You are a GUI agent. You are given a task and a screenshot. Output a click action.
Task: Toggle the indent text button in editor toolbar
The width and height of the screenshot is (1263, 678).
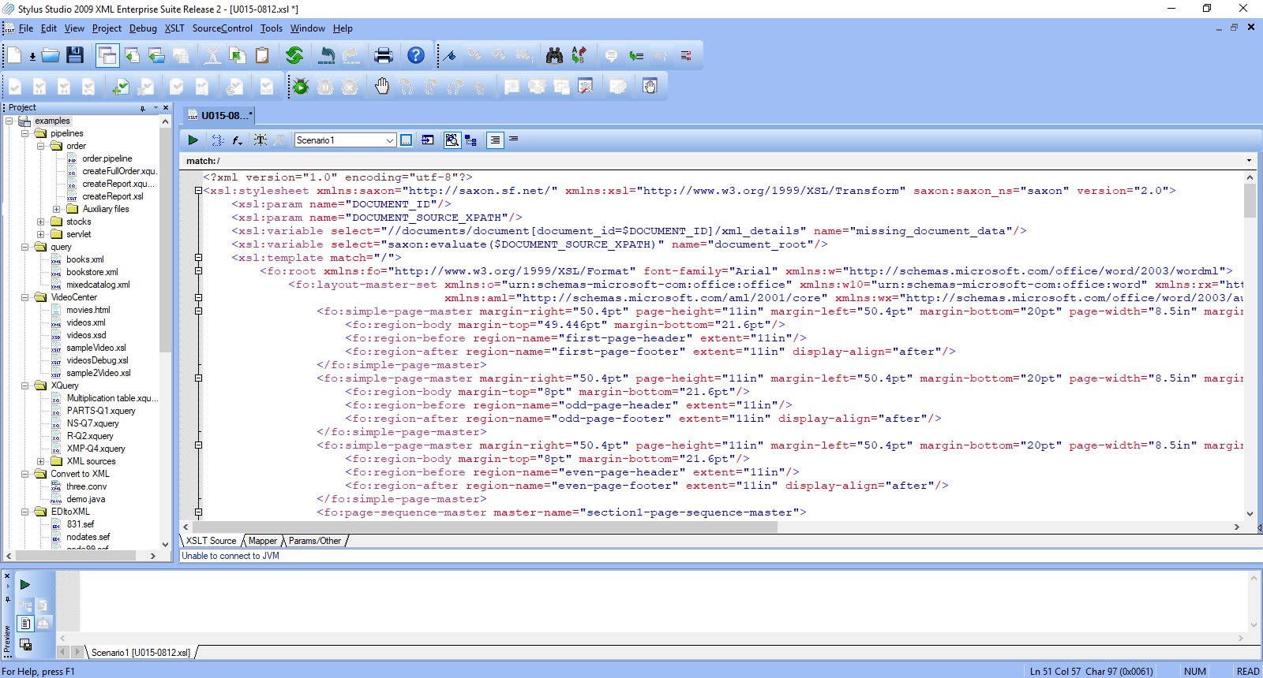(x=495, y=140)
